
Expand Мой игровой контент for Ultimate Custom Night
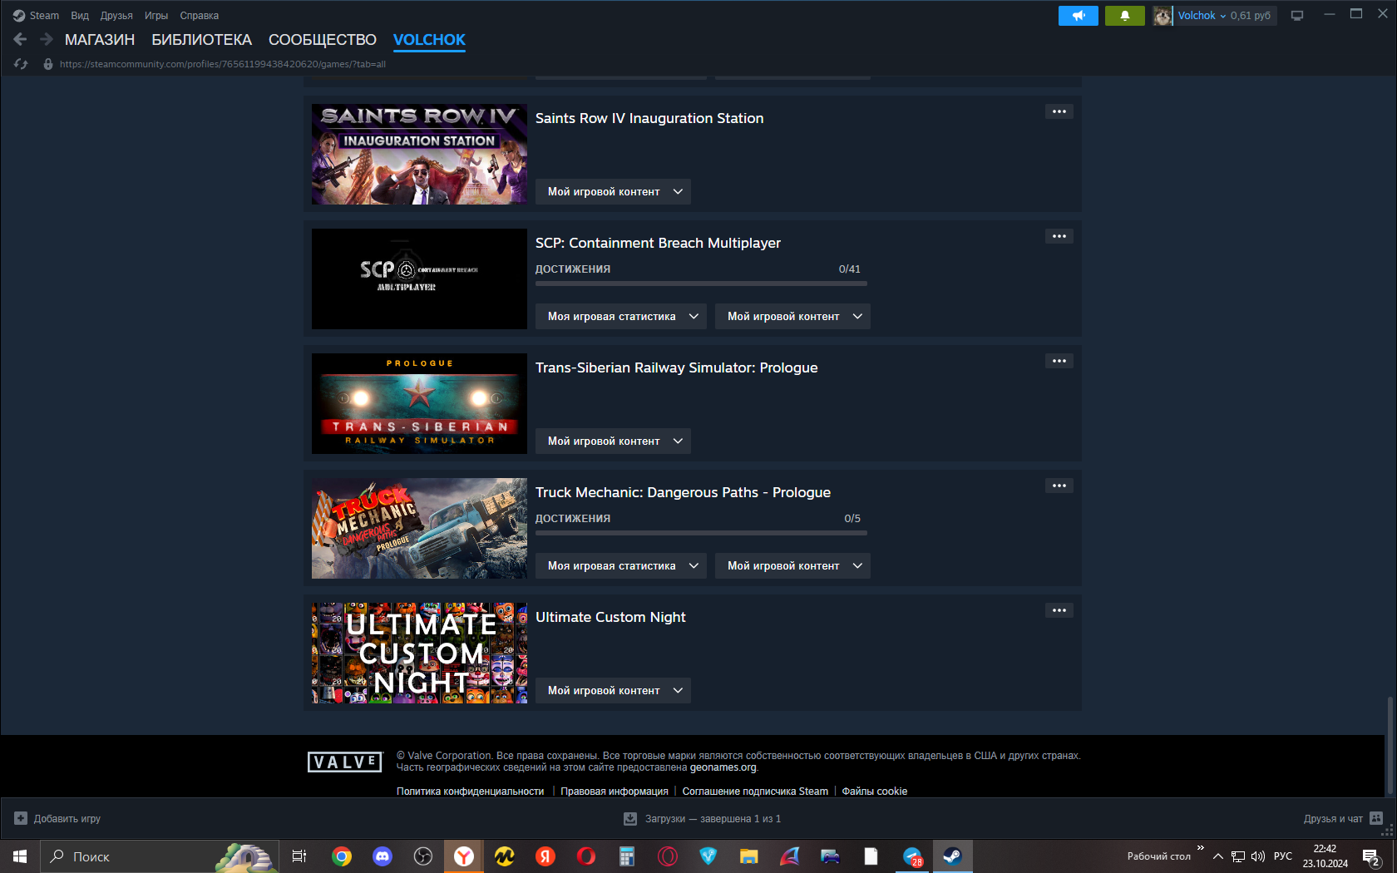click(613, 690)
